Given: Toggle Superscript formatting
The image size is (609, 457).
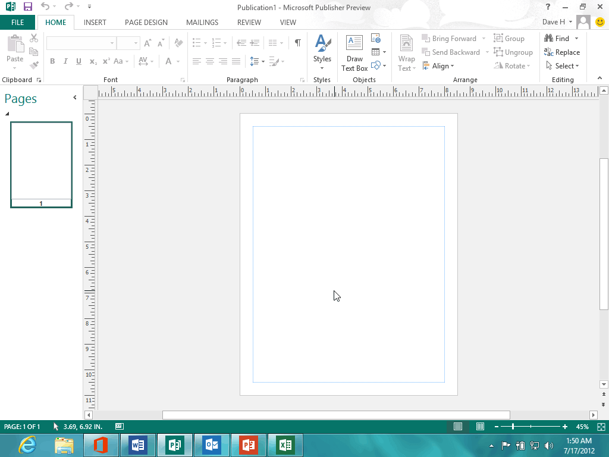Looking at the screenshot, I should (106, 61).
